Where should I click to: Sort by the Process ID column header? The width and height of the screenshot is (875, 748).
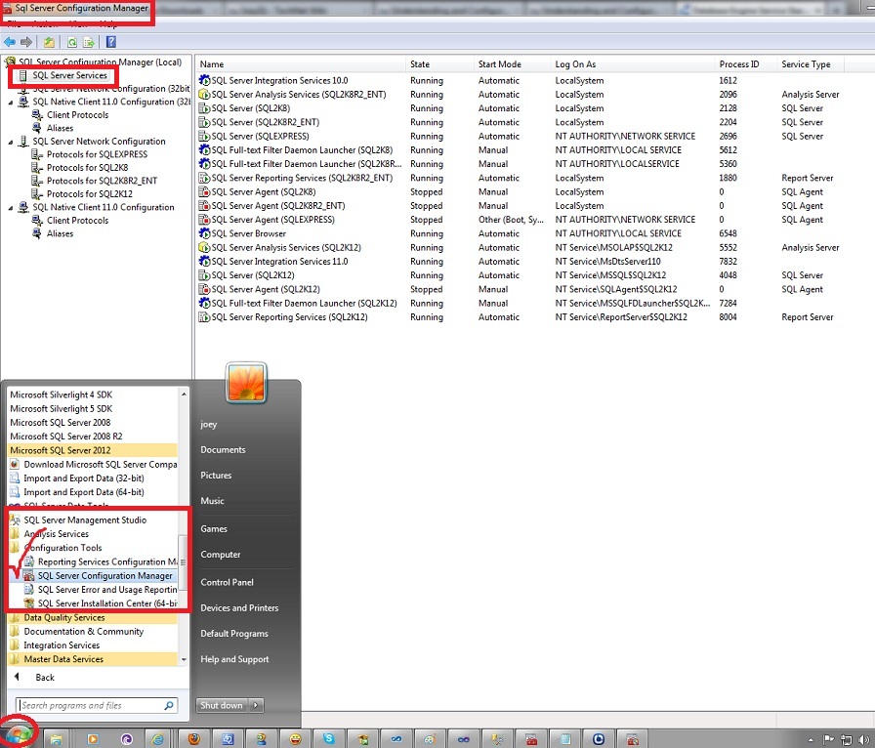[x=745, y=64]
